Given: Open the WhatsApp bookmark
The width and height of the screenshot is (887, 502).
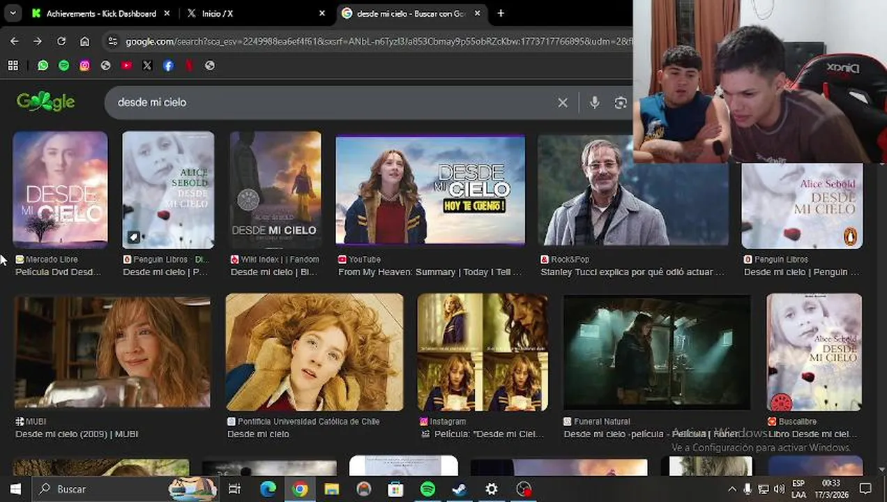Looking at the screenshot, I should coord(43,66).
